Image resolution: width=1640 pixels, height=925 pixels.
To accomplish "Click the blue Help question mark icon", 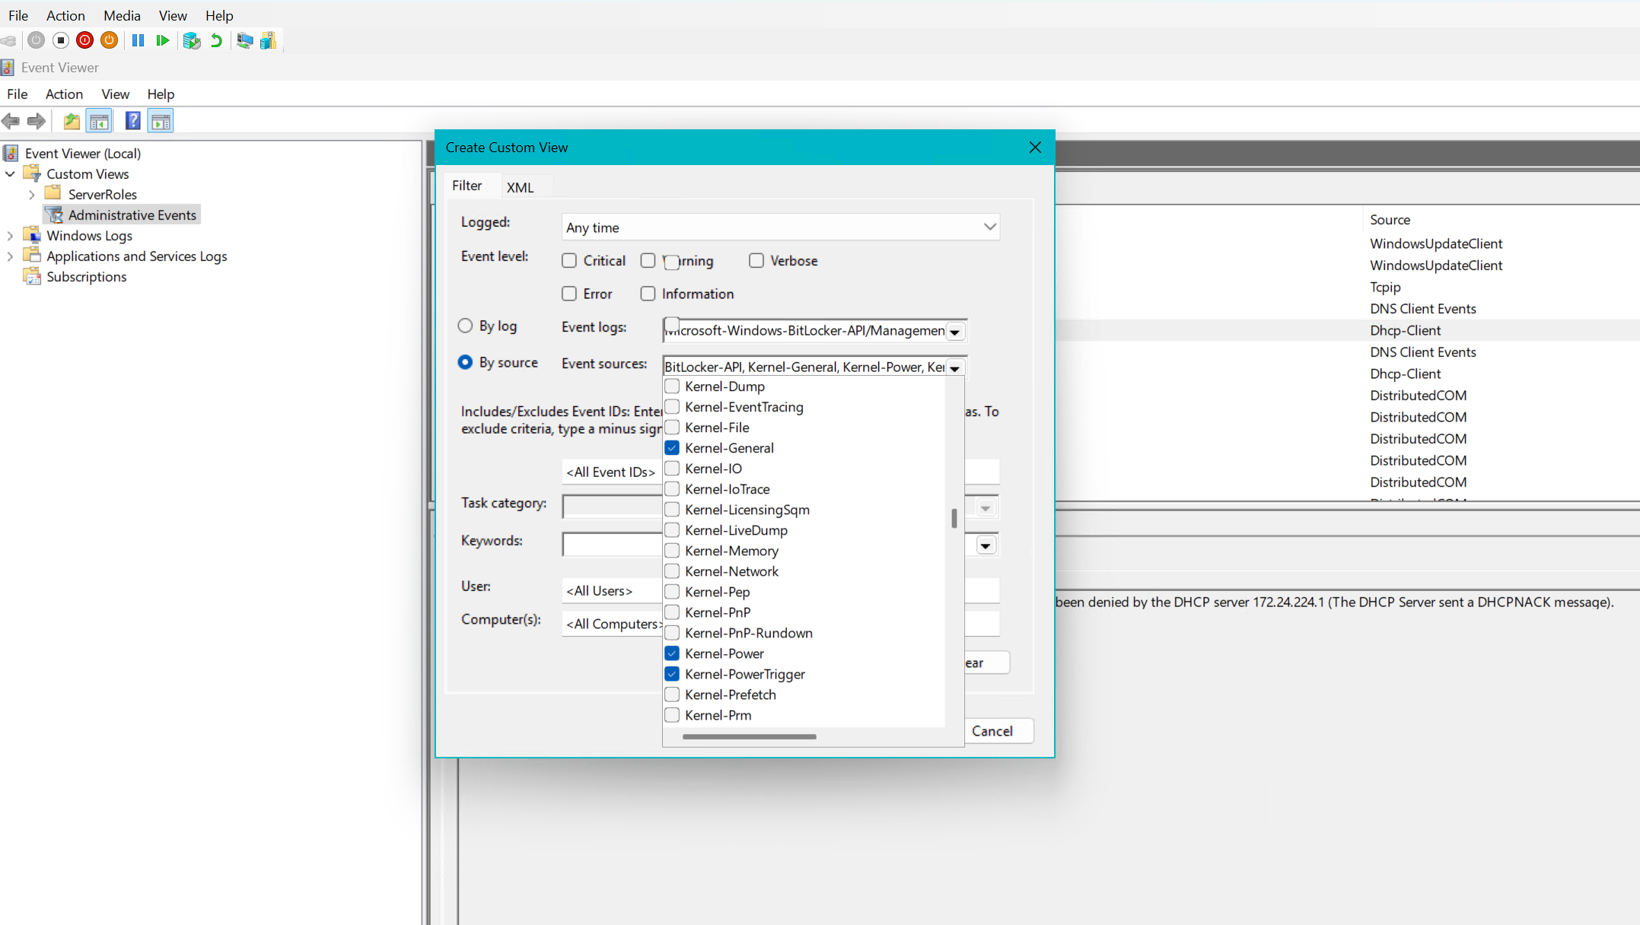I will click(132, 121).
